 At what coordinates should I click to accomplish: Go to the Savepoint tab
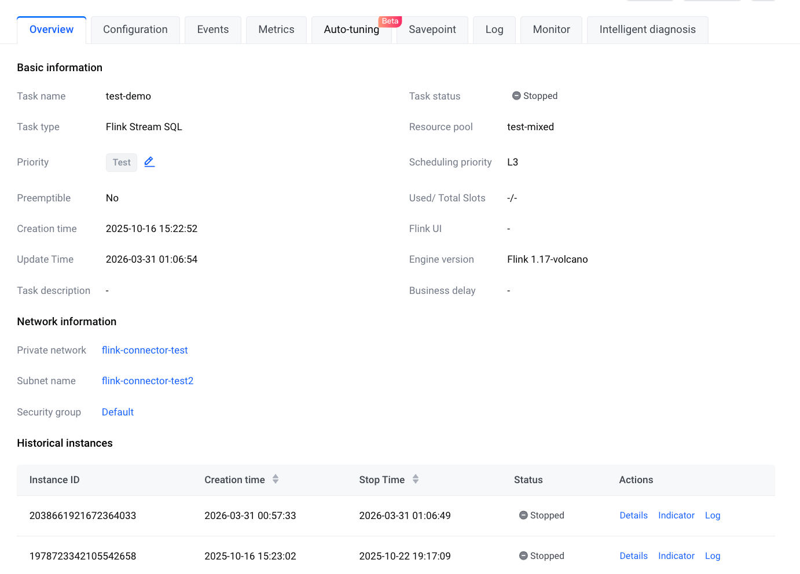coord(432,30)
